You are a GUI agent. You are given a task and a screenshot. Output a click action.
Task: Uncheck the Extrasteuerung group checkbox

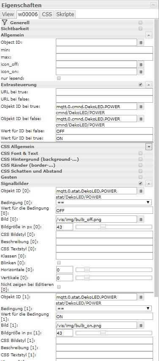pyautogui.click(x=140, y=85)
